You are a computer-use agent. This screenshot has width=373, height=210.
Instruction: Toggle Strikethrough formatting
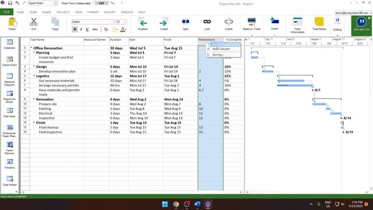[94, 29]
